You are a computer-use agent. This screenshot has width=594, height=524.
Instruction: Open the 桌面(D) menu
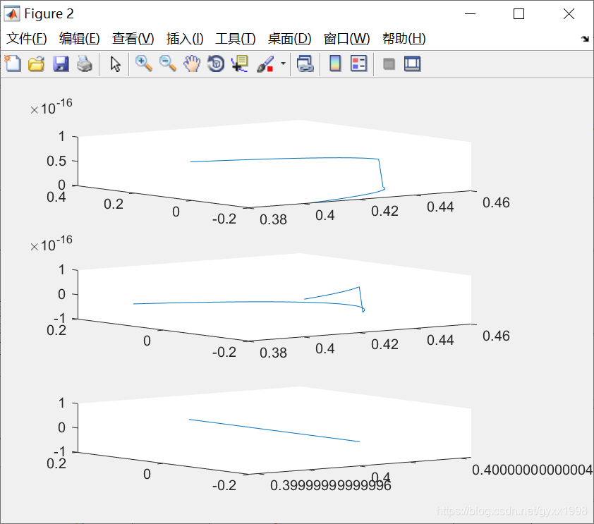coord(289,38)
